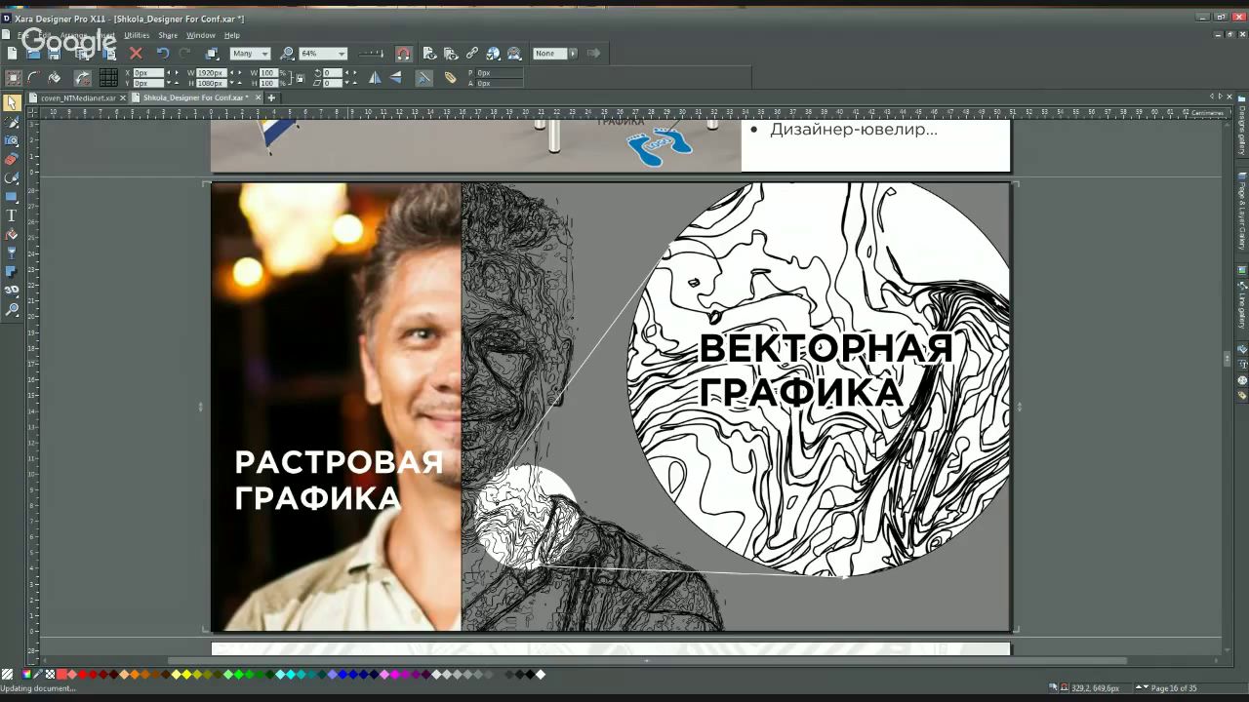The height and width of the screenshot is (702, 1249).
Task: Toggle the scale line widths button
Action: [x=423, y=78]
